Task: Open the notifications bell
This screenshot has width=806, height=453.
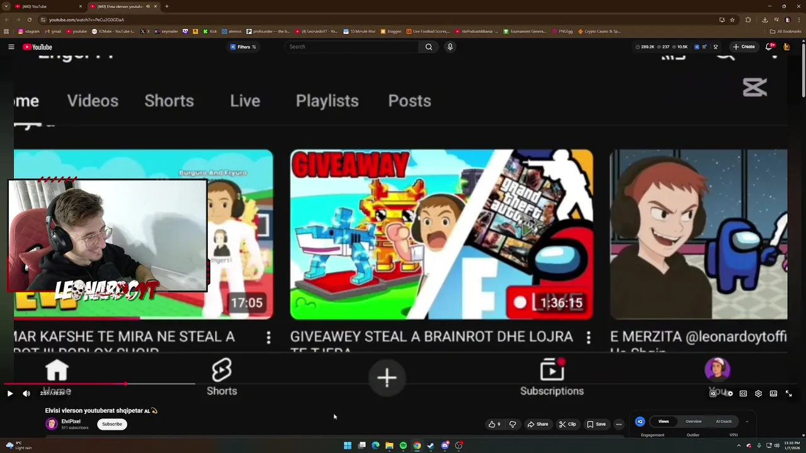Action: tap(769, 47)
